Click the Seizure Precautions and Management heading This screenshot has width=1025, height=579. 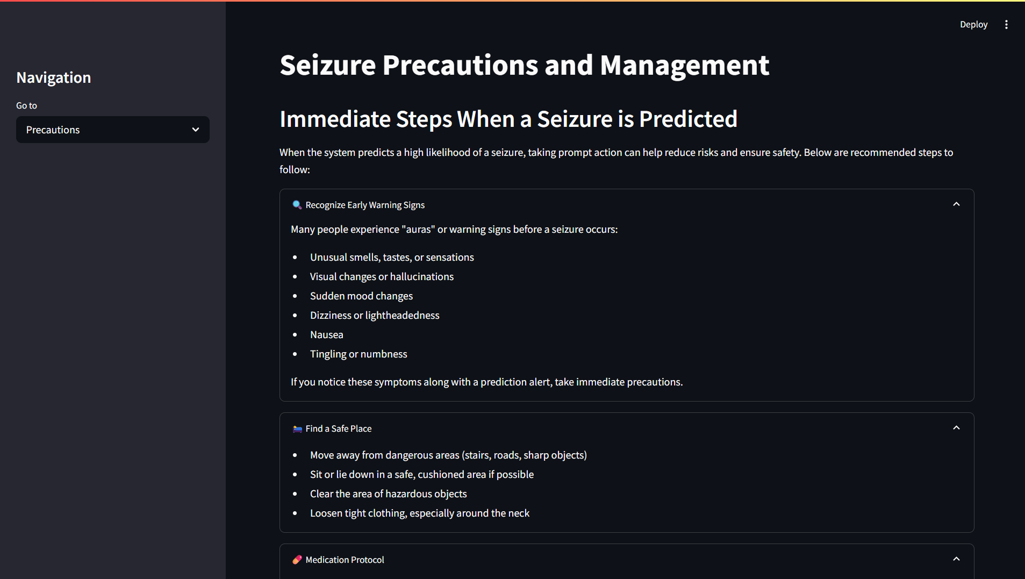coord(524,65)
